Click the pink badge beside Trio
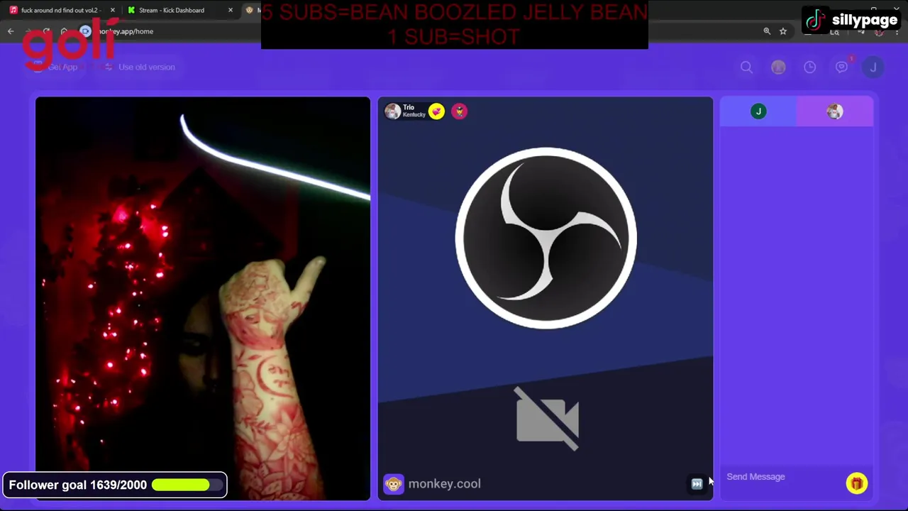 coord(459,111)
